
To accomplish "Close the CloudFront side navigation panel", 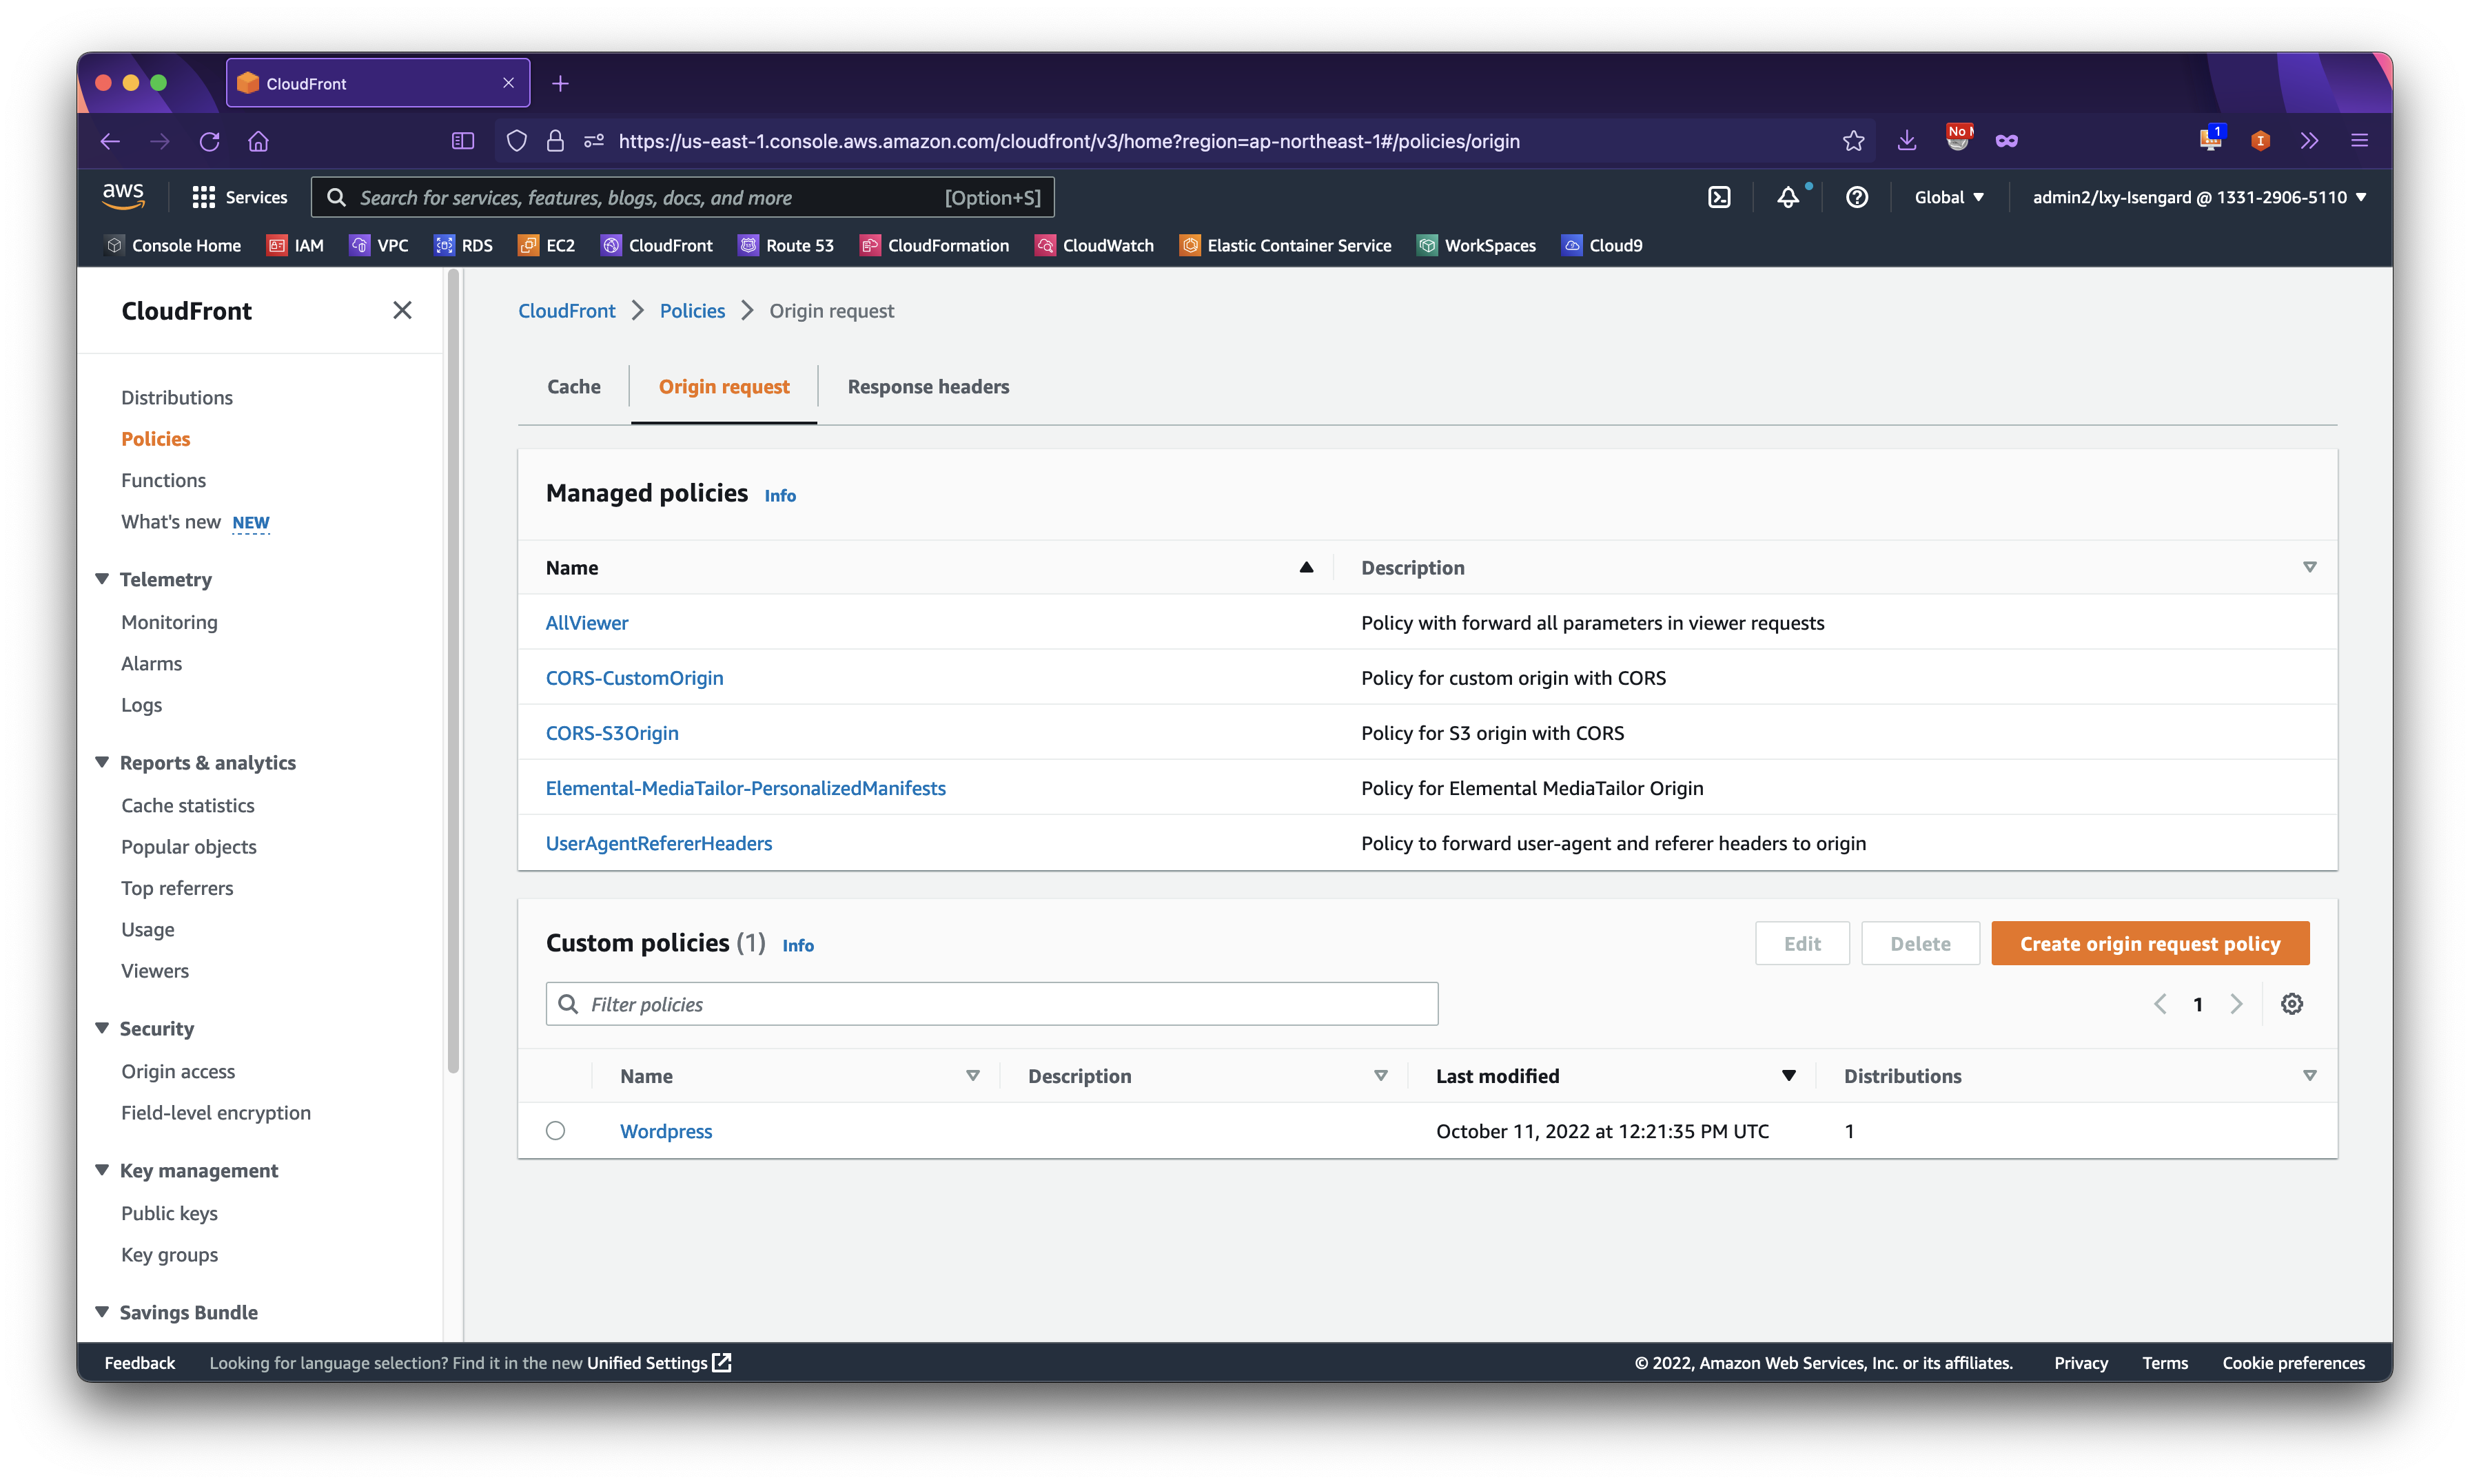I will pyautogui.click(x=402, y=310).
